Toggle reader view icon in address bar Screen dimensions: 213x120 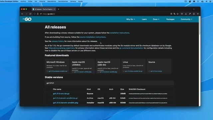click(171, 14)
